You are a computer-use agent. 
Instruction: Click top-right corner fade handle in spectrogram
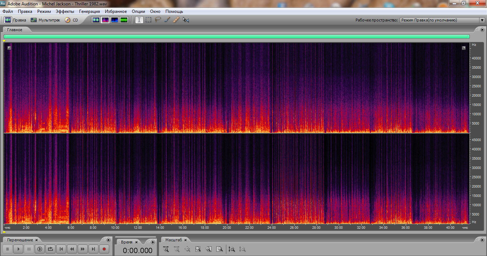(x=464, y=48)
